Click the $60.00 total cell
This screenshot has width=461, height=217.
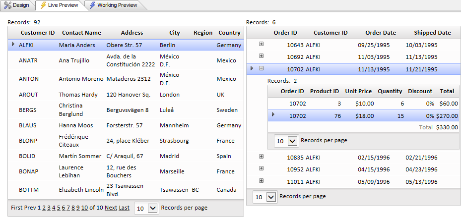coord(449,104)
